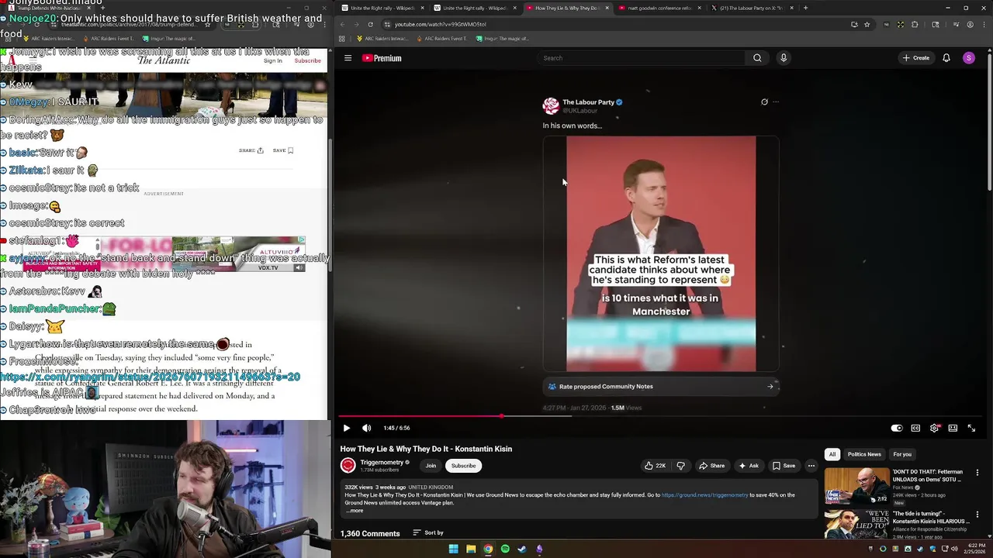This screenshot has height=558, width=993.
Task: Click Rate proposed Community Notes arrow
Action: (770, 386)
